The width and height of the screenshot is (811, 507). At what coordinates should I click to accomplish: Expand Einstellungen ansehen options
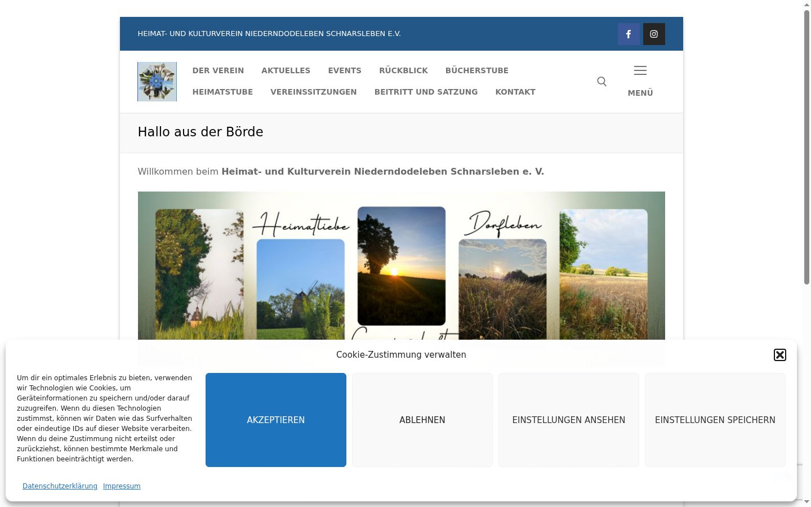(569, 420)
